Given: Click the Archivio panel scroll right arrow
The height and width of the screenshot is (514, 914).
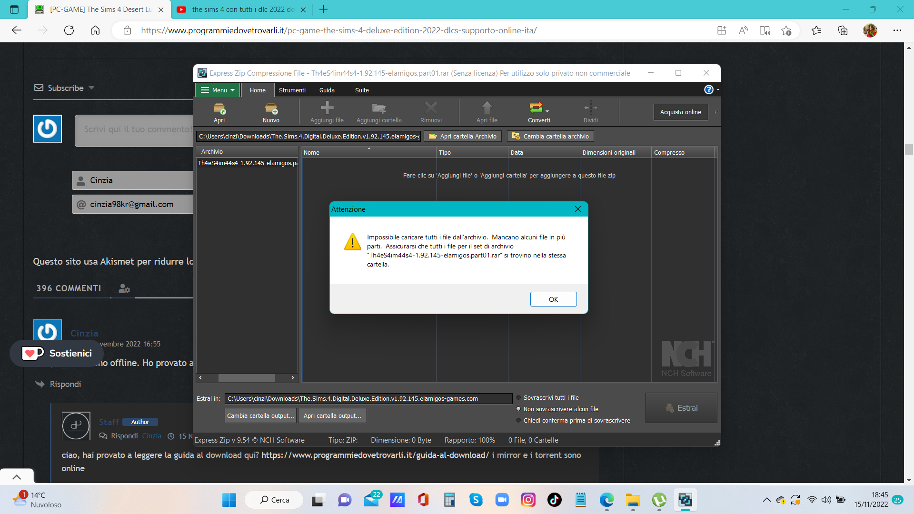Looking at the screenshot, I should coord(293,378).
